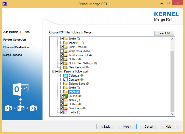185x134 pixels.
Task: Click the Select All button
Action: tap(164, 33)
